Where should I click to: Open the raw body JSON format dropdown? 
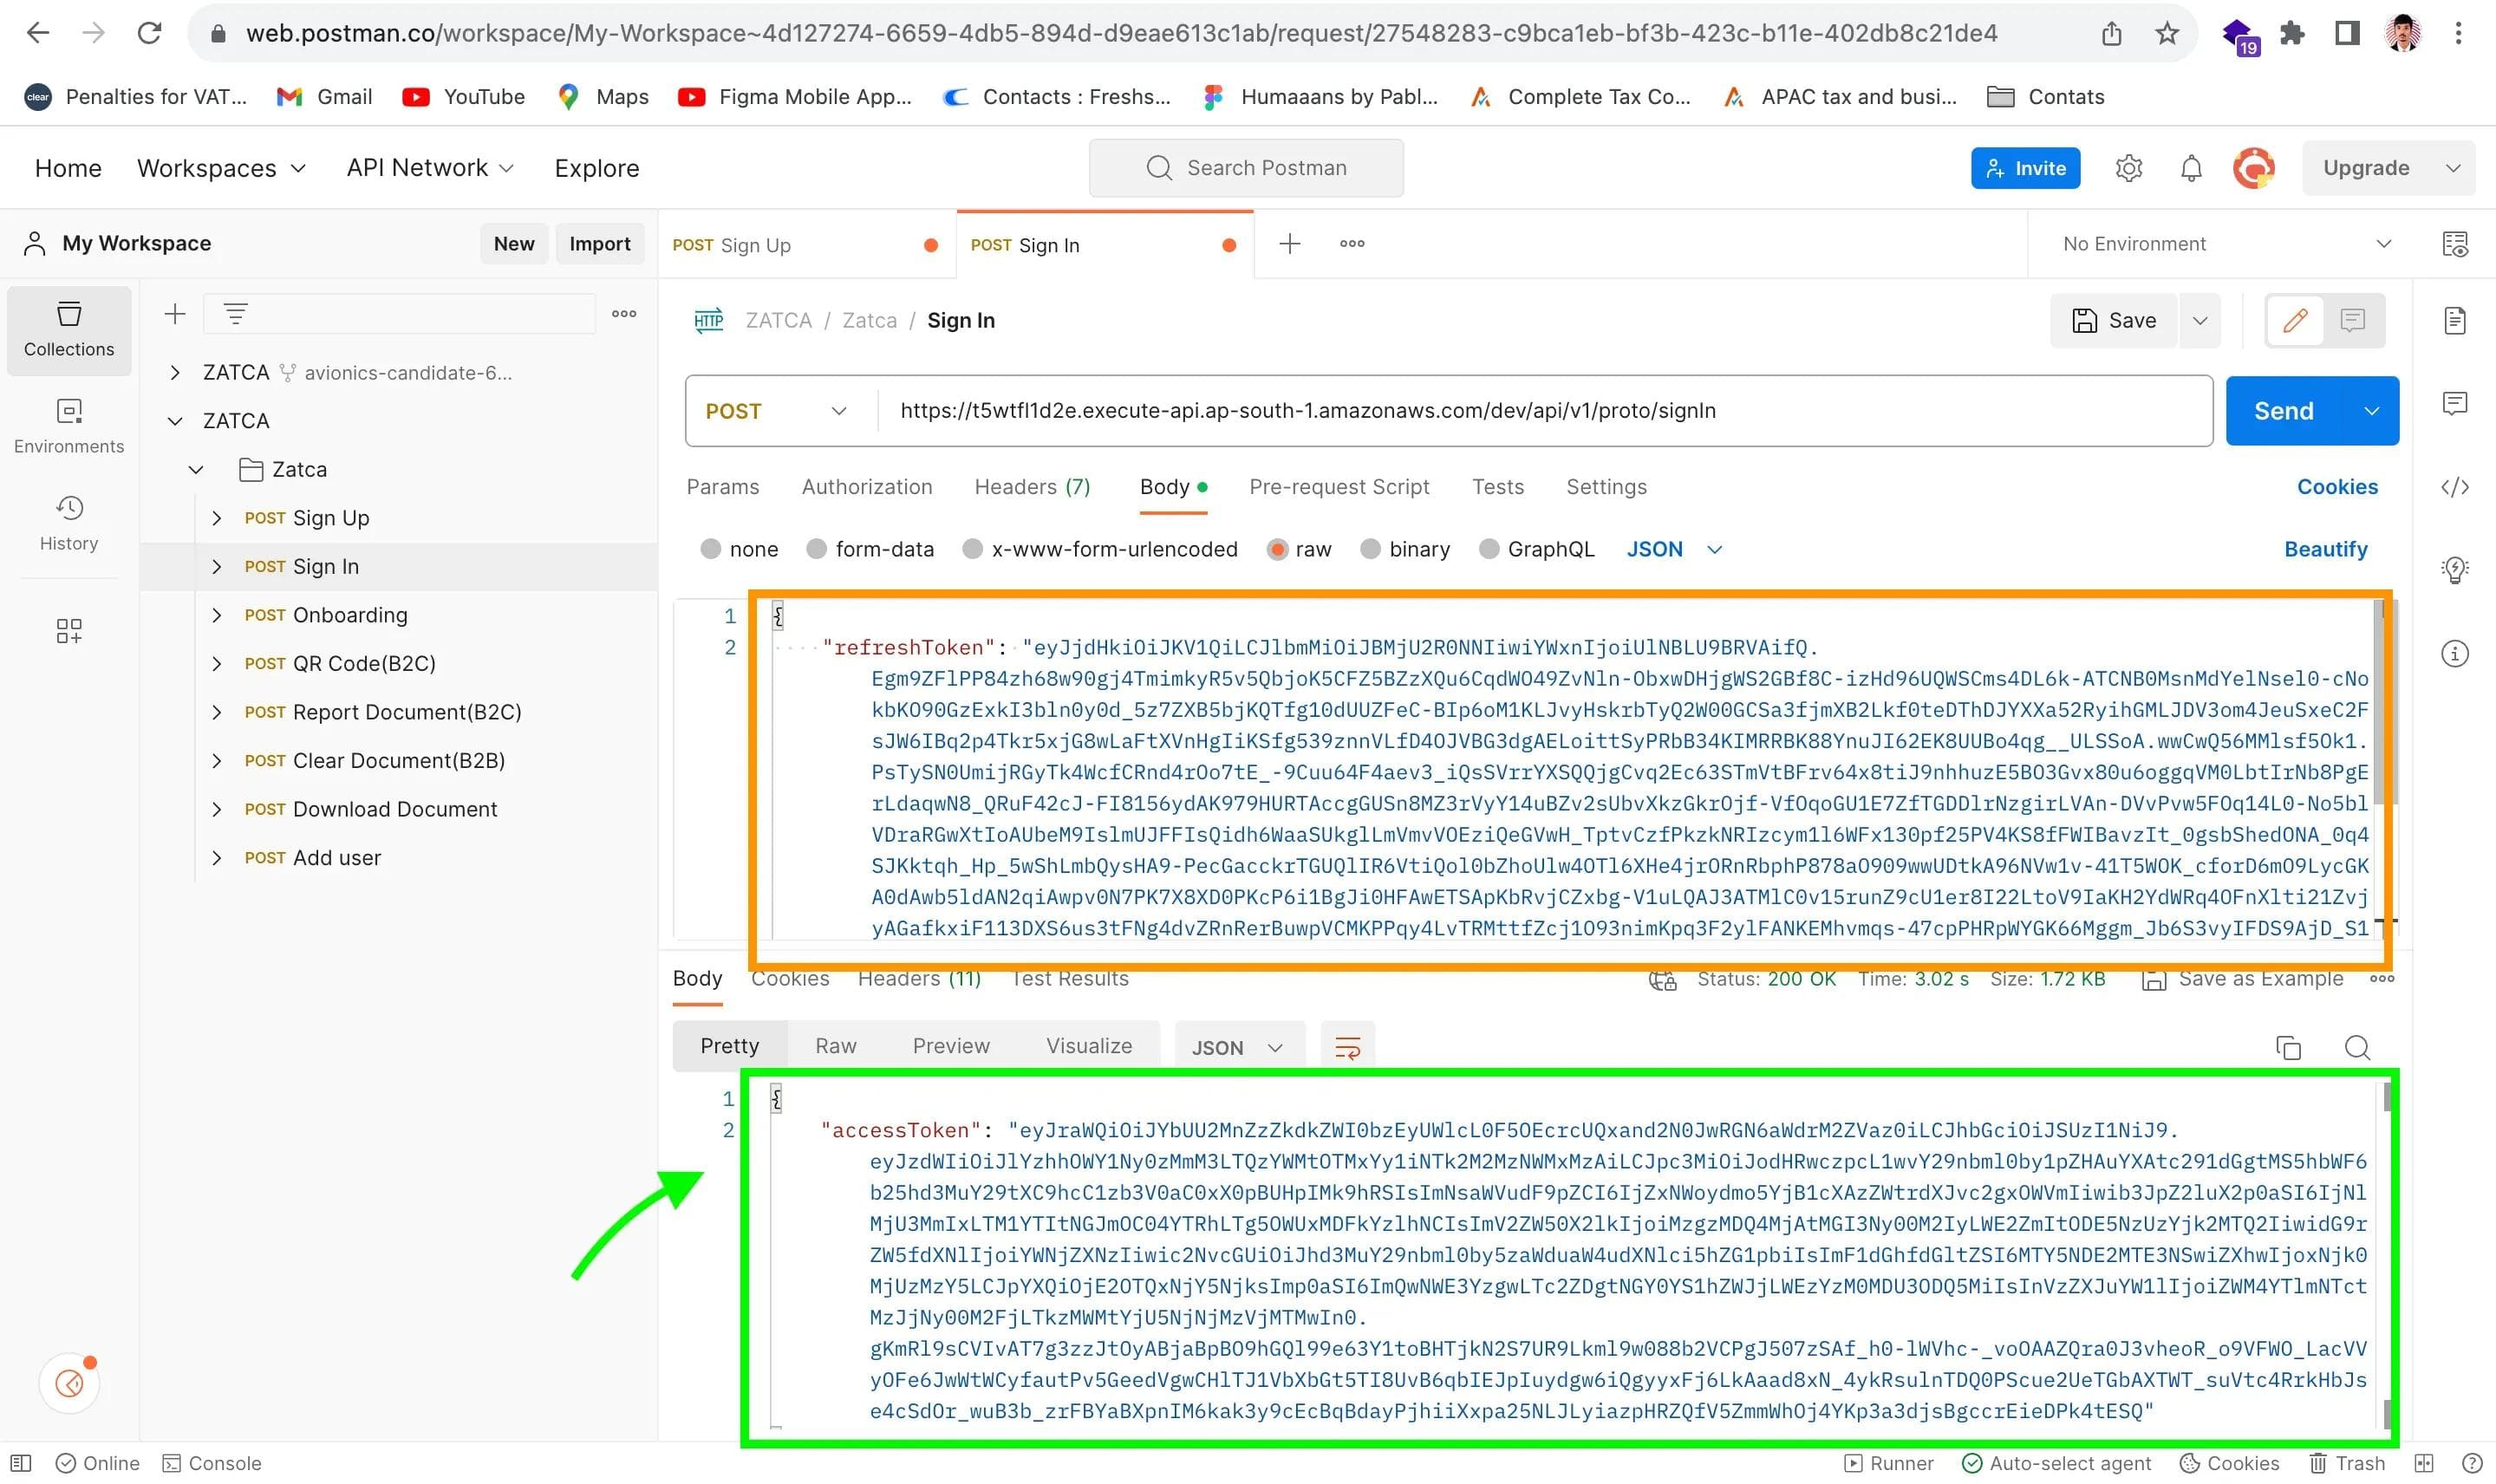[x=1674, y=549]
